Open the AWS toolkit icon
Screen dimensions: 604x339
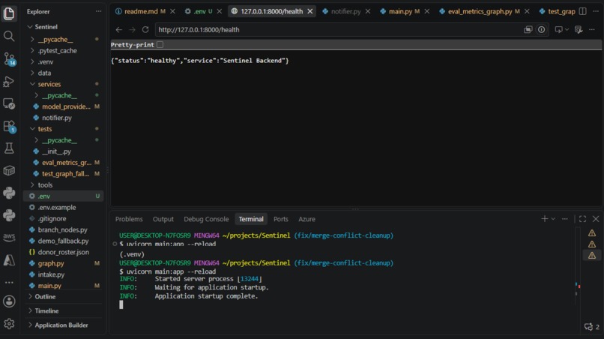point(9,237)
